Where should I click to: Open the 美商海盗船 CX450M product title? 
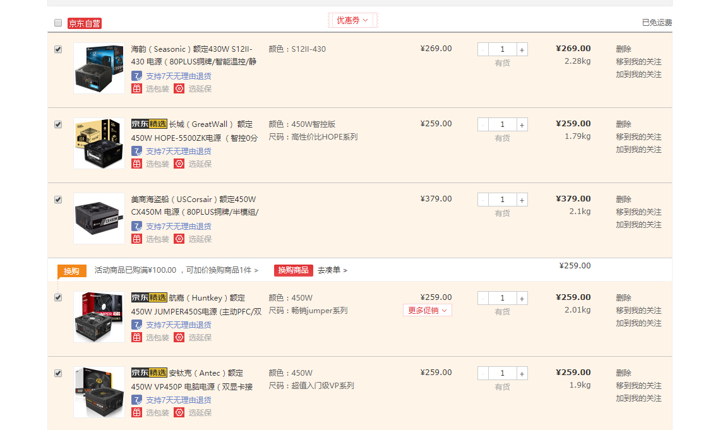point(195,206)
